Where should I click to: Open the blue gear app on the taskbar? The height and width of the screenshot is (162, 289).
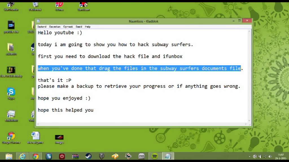coord(49,156)
